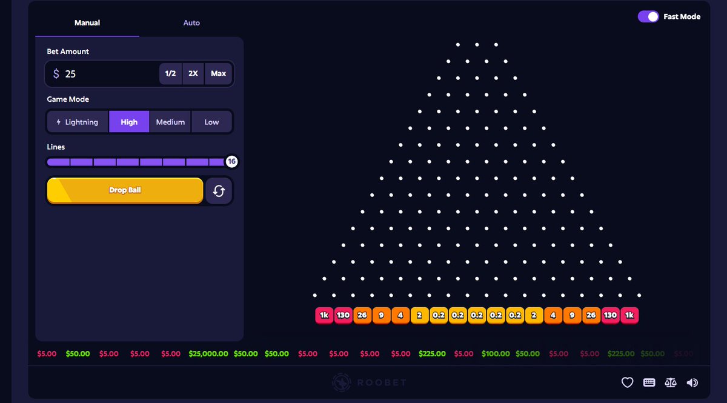
Task: Click the Drop Ball button
Action: click(125, 190)
